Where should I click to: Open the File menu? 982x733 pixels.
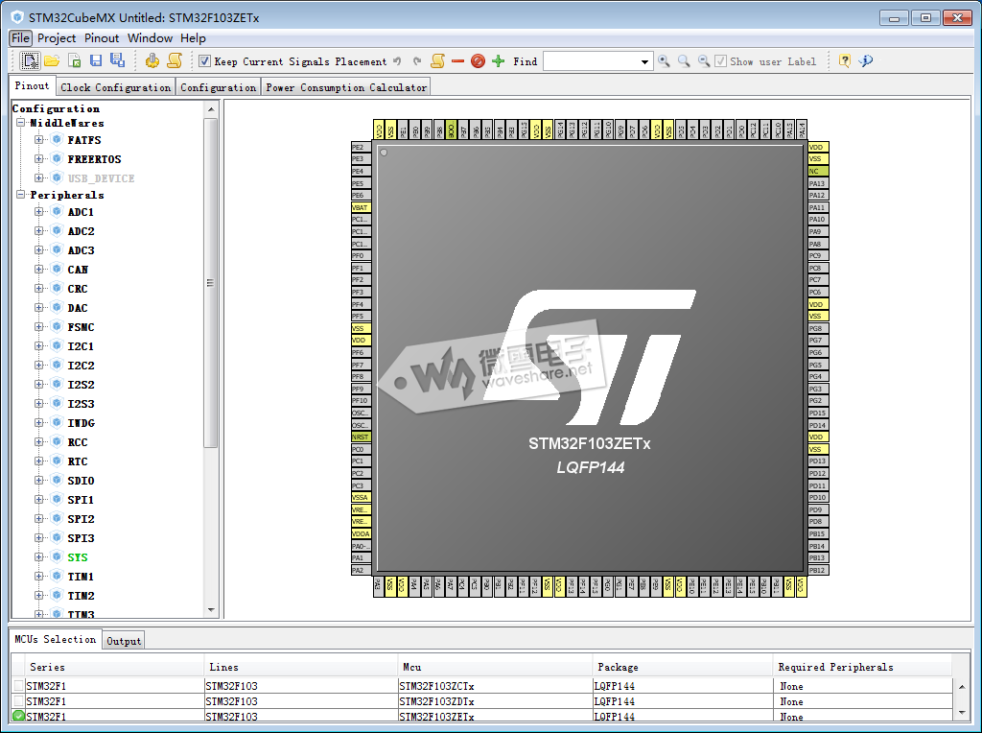[21, 38]
